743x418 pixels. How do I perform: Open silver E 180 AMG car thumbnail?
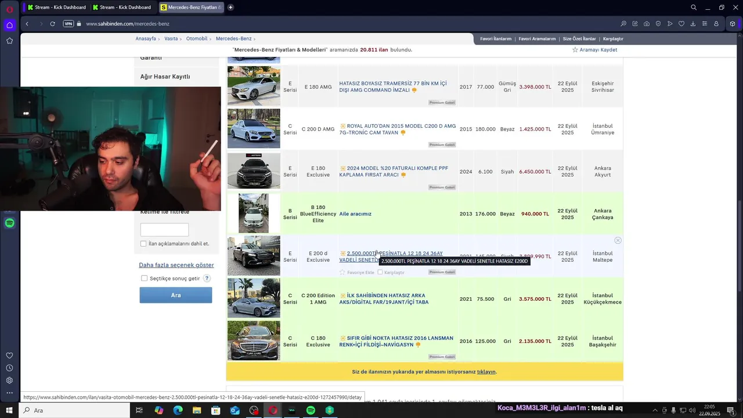(x=254, y=86)
